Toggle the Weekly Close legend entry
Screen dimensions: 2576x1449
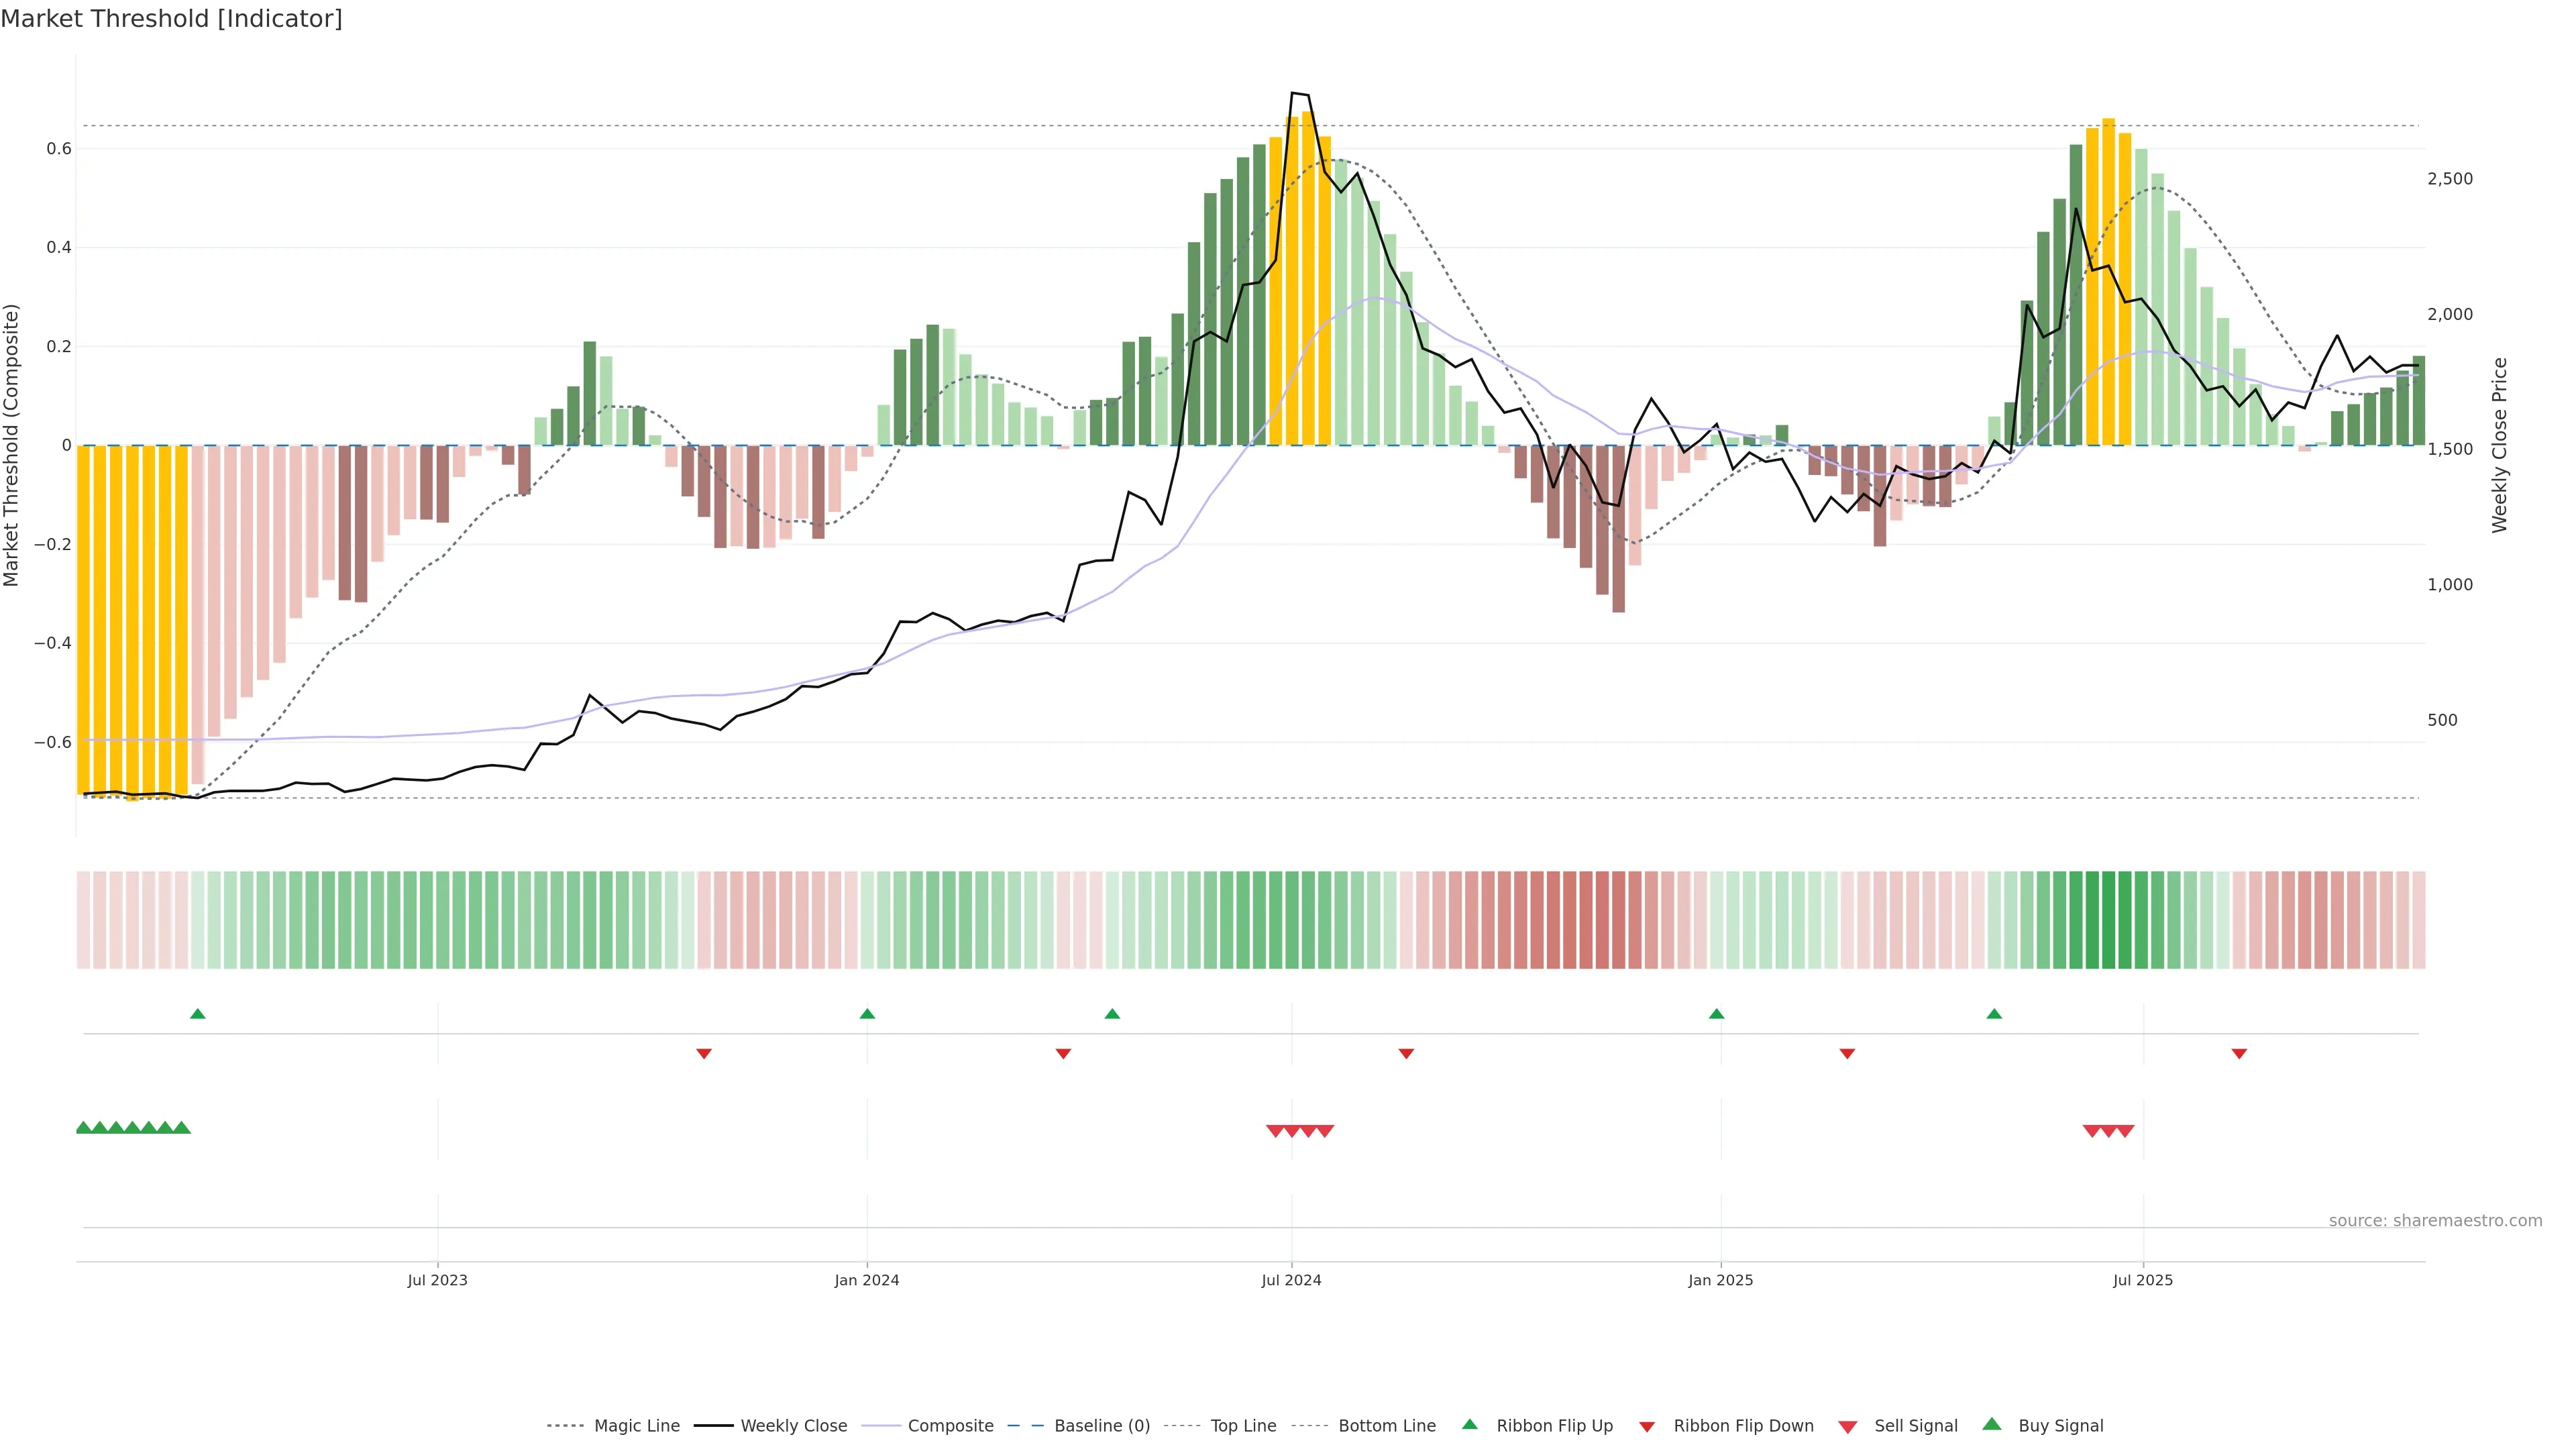(793, 1426)
